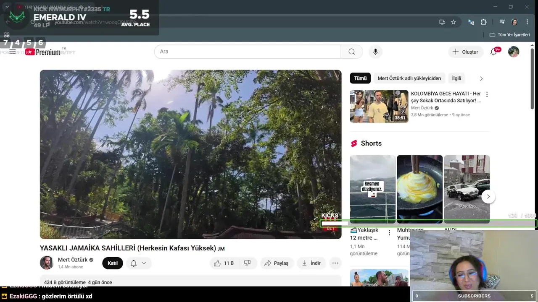
Task: Click the install app icon in address bar
Action: point(442,22)
